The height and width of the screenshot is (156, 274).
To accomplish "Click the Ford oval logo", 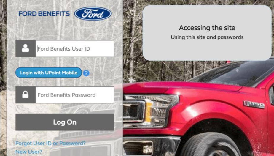I will (93, 14).
